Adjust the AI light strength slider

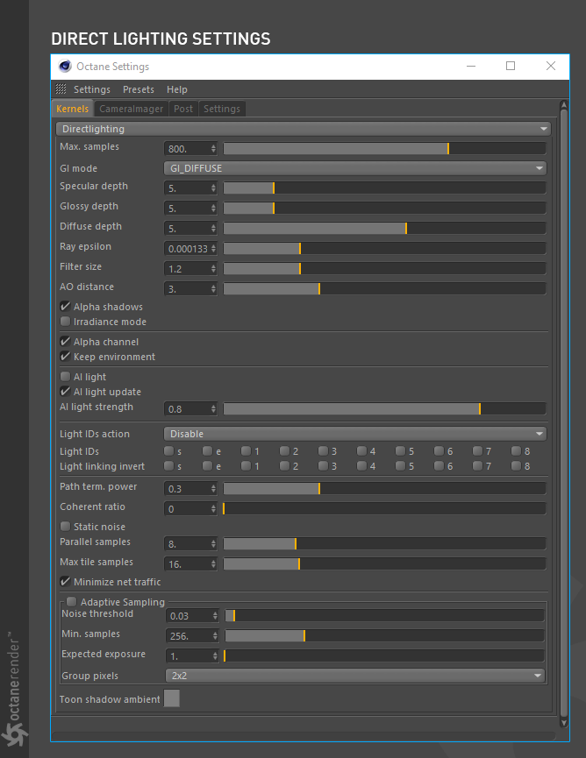(384, 409)
